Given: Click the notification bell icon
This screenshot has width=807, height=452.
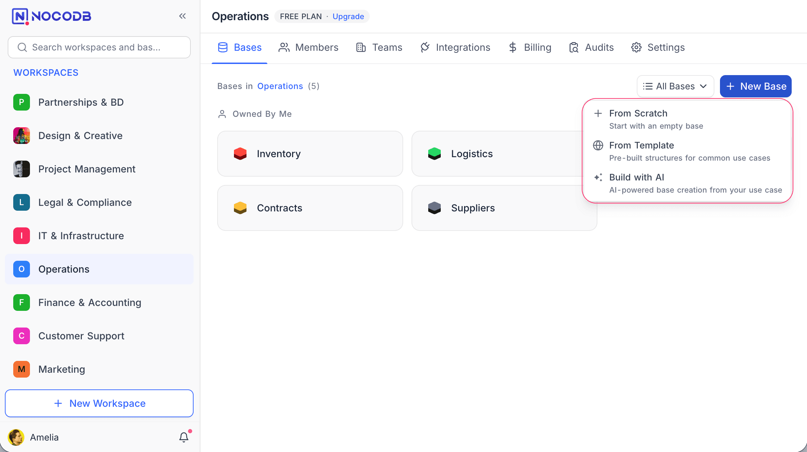Looking at the screenshot, I should click(x=184, y=437).
